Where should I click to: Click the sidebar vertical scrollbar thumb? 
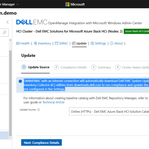[10, 93]
